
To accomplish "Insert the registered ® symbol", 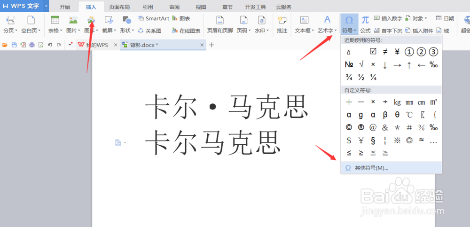I will [361, 127].
